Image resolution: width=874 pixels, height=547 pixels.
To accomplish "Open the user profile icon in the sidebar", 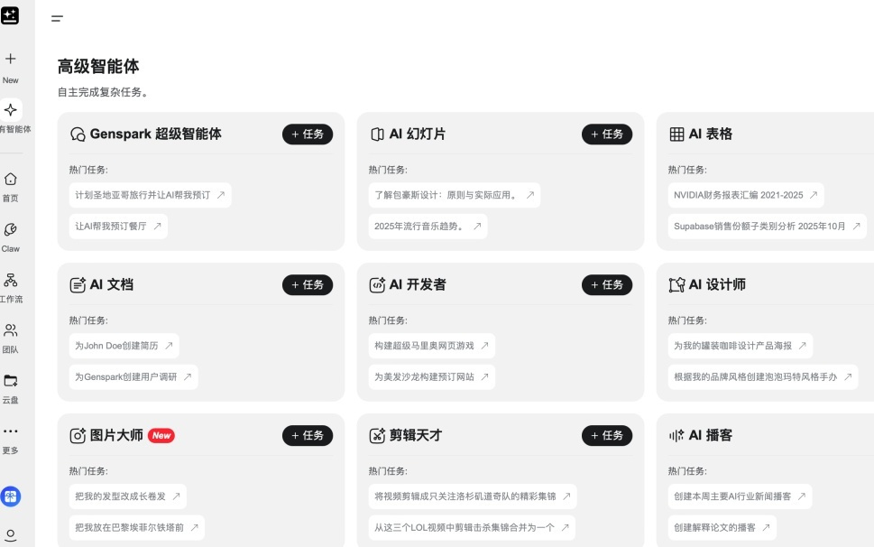I will (x=11, y=534).
